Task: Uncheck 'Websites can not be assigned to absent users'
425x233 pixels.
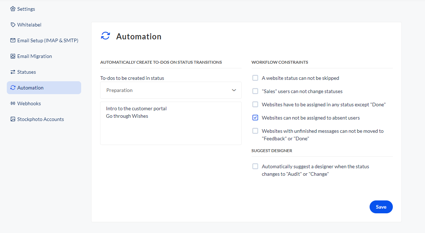Action: pos(255,118)
